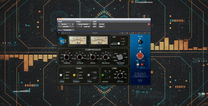The width and height of the screenshot is (208, 106).
Task: Open the help question mark button
Action: click(x=149, y=33)
